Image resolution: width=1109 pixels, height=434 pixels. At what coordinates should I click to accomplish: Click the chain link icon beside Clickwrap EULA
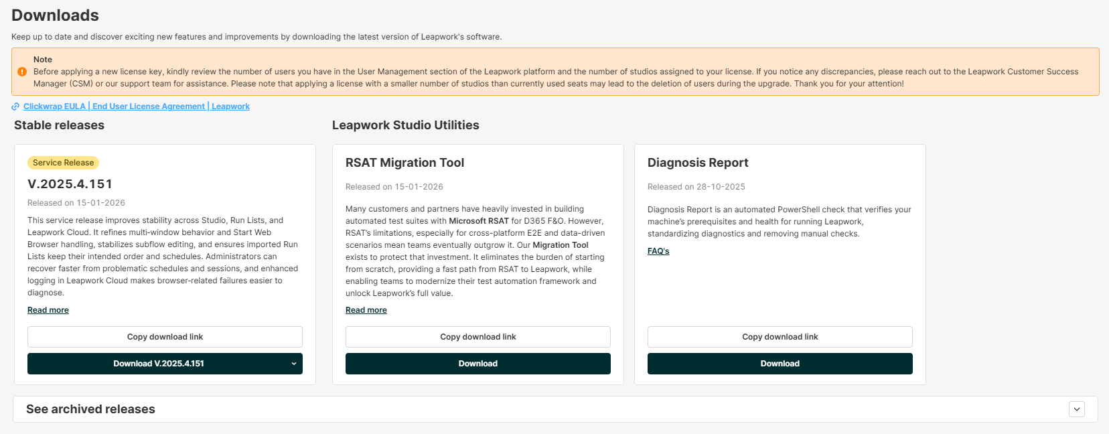(15, 106)
